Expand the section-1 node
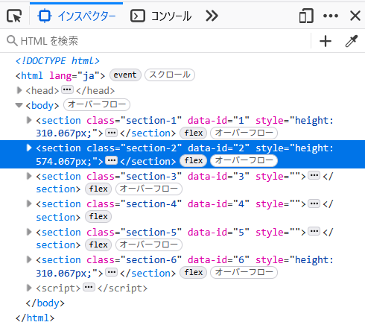The height and width of the screenshot is (328, 365). click(x=29, y=120)
